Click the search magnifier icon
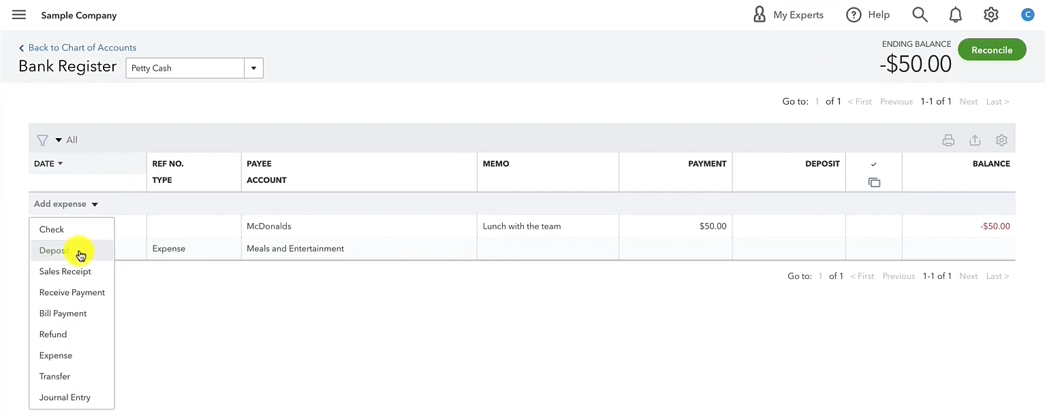 (x=920, y=15)
